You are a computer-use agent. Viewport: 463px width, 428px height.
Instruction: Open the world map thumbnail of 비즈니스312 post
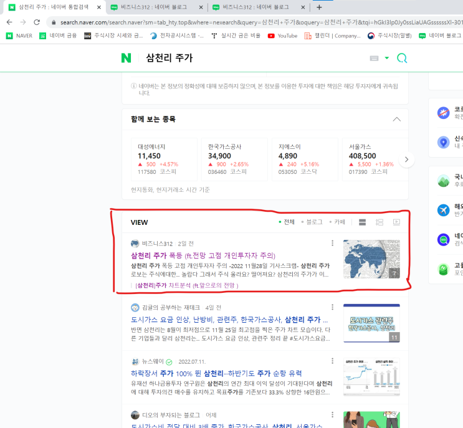click(371, 259)
